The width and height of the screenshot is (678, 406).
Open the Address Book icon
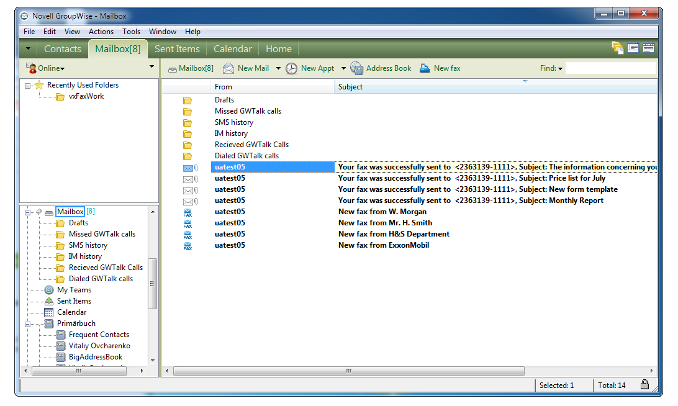(x=356, y=68)
